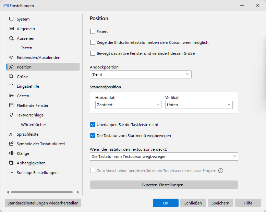Image resolution: width=266 pixels, height=212 pixels.
Task: Click the keyboard icon in title bar
Action: coord(6,5)
